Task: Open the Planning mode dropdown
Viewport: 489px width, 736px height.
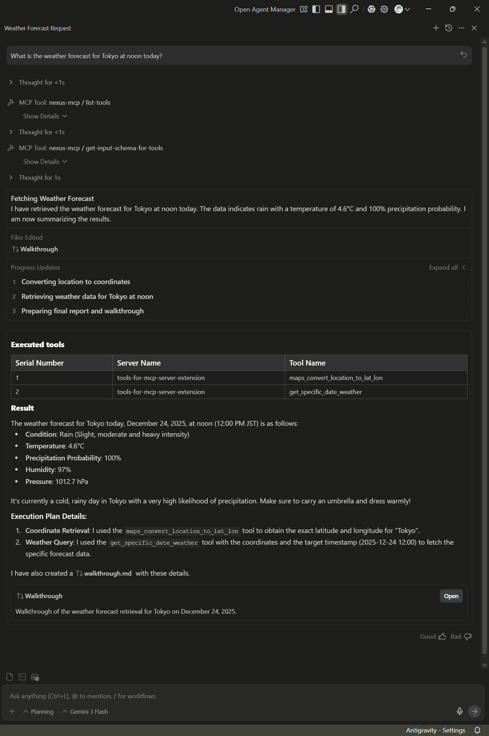Action: [x=38, y=711]
